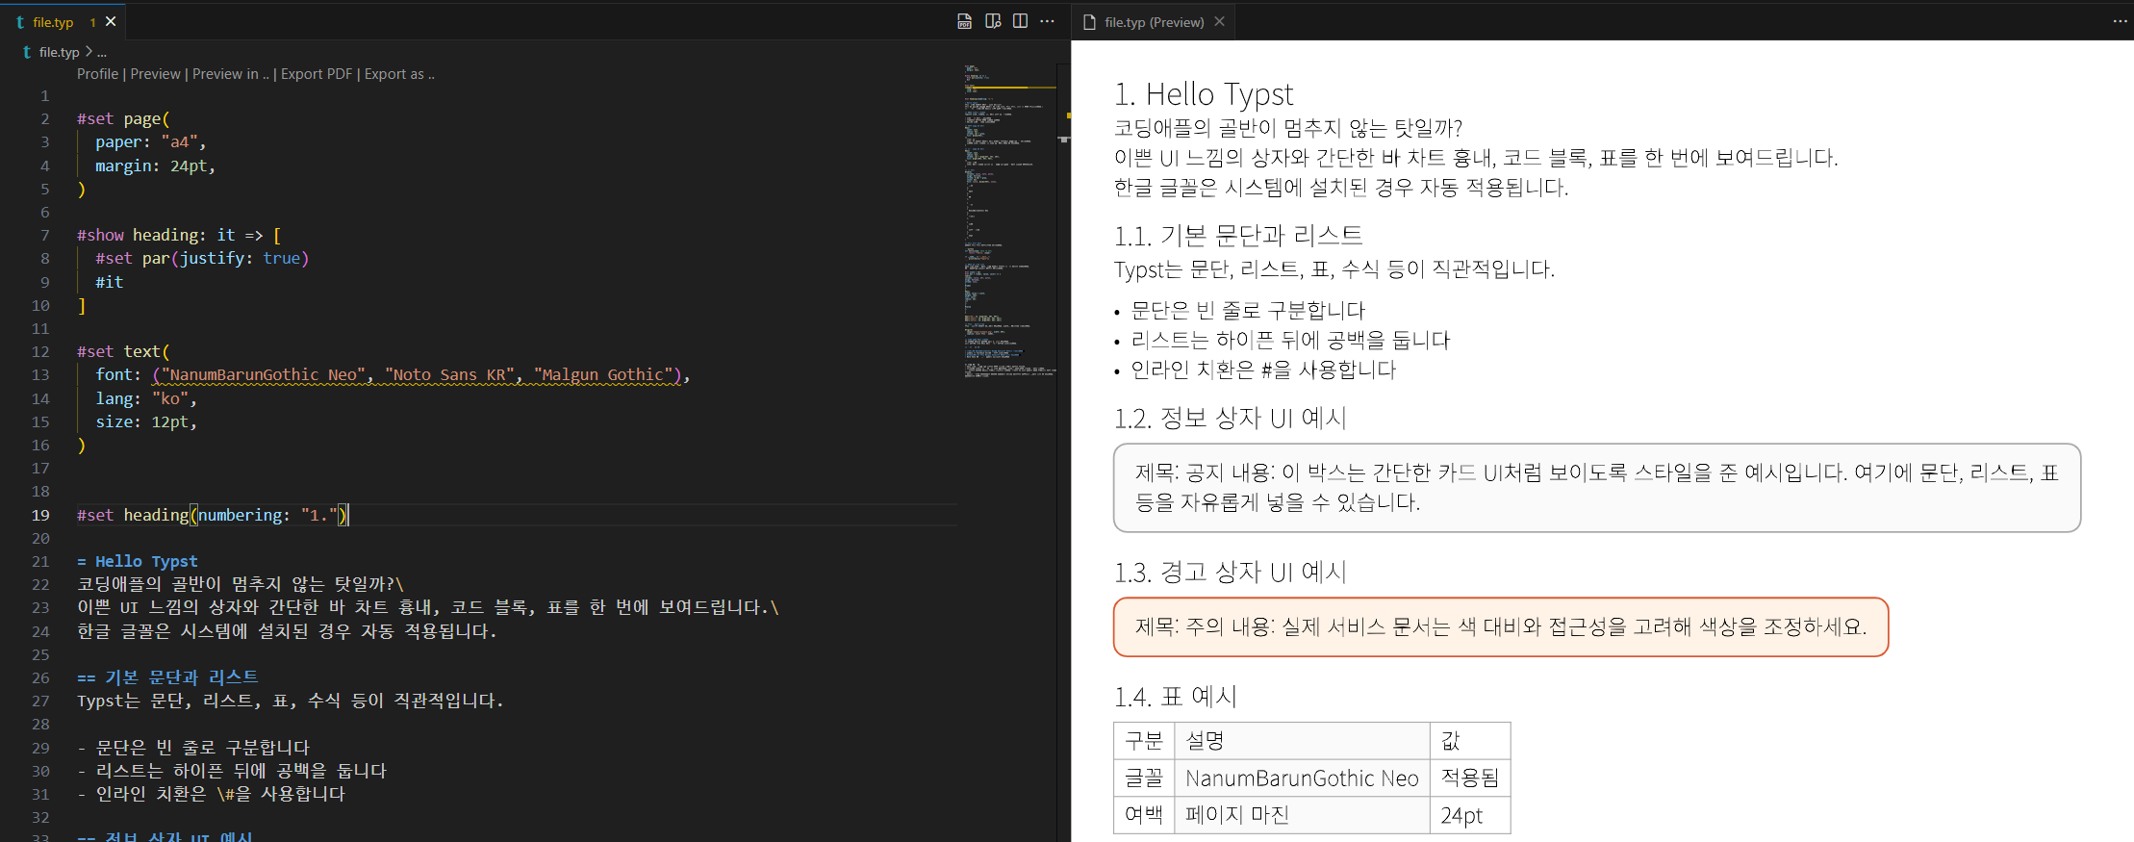Image resolution: width=2134 pixels, height=842 pixels.
Task: Click the Preview code lens link
Action: (x=156, y=74)
